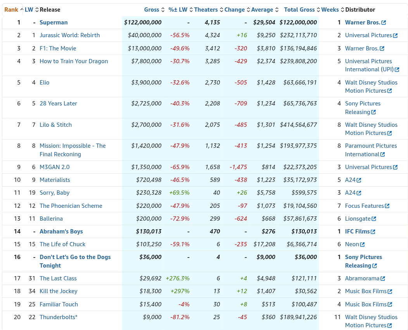Open the Superman release page
Viewport: 408px width, 330px height.
(x=54, y=22)
